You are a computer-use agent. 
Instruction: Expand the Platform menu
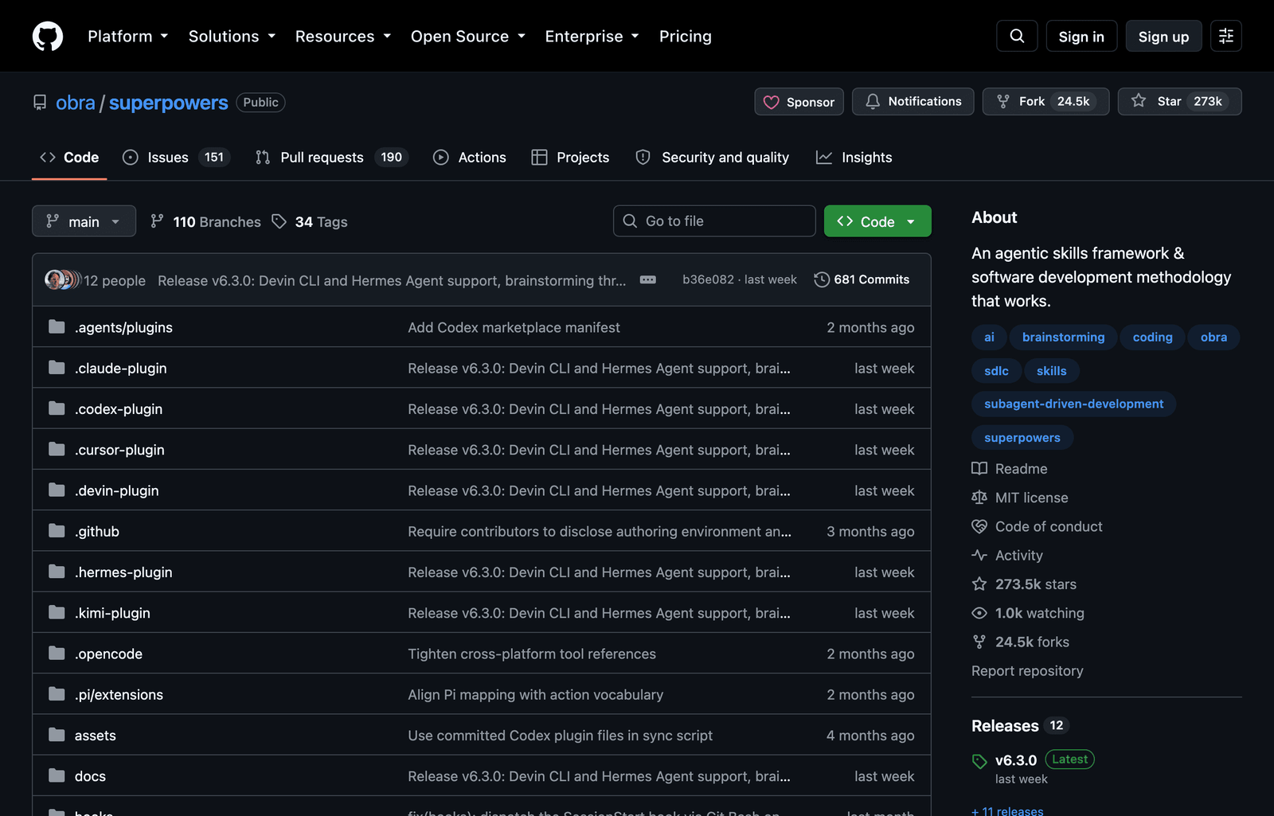[128, 36]
